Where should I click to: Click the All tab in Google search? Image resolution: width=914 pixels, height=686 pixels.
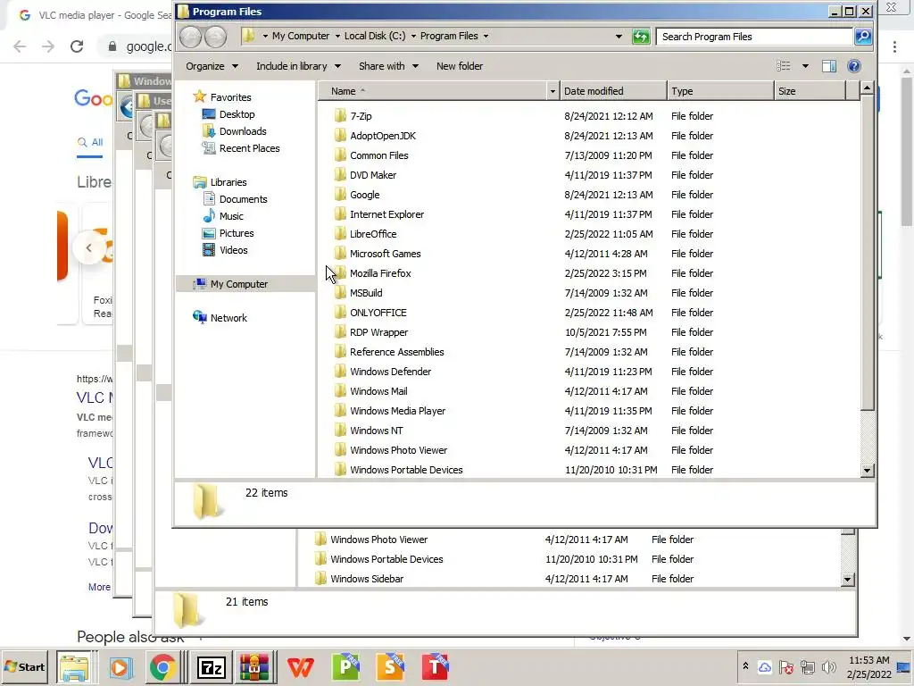pyautogui.click(x=90, y=142)
